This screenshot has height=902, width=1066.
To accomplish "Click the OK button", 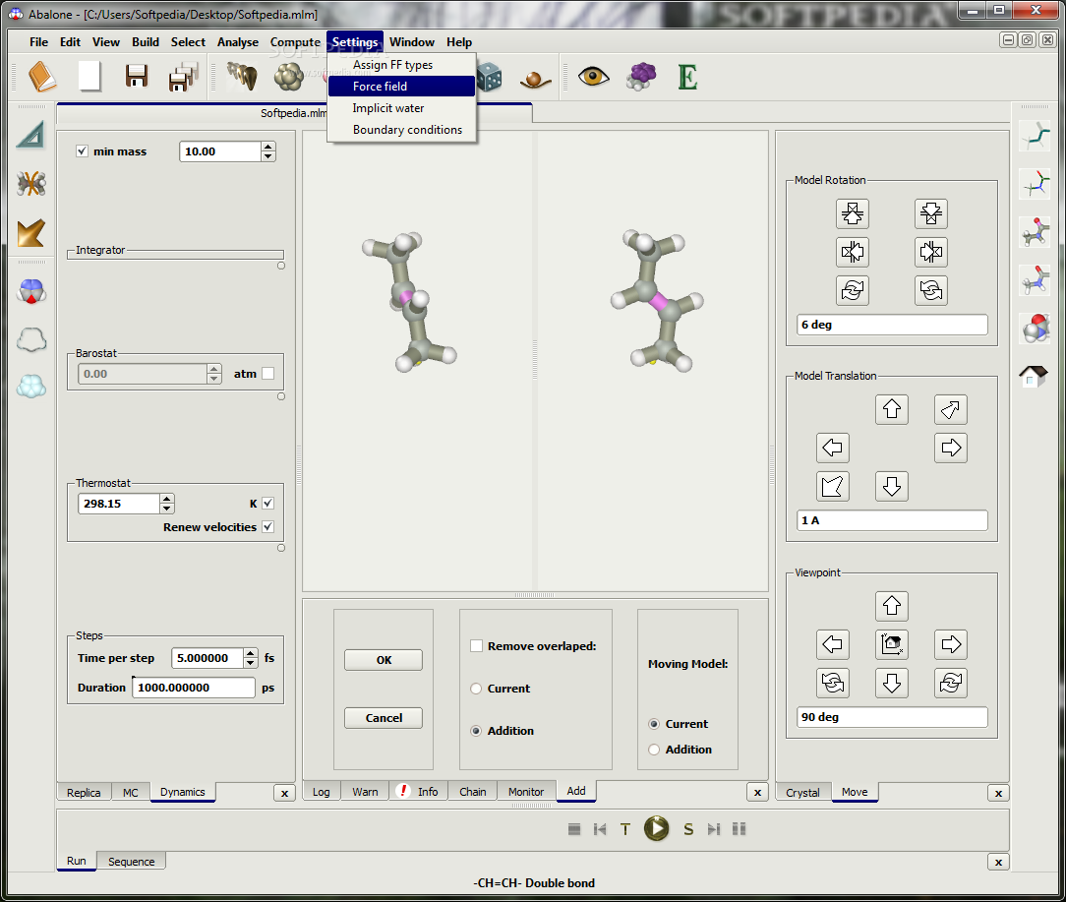I will pos(384,660).
